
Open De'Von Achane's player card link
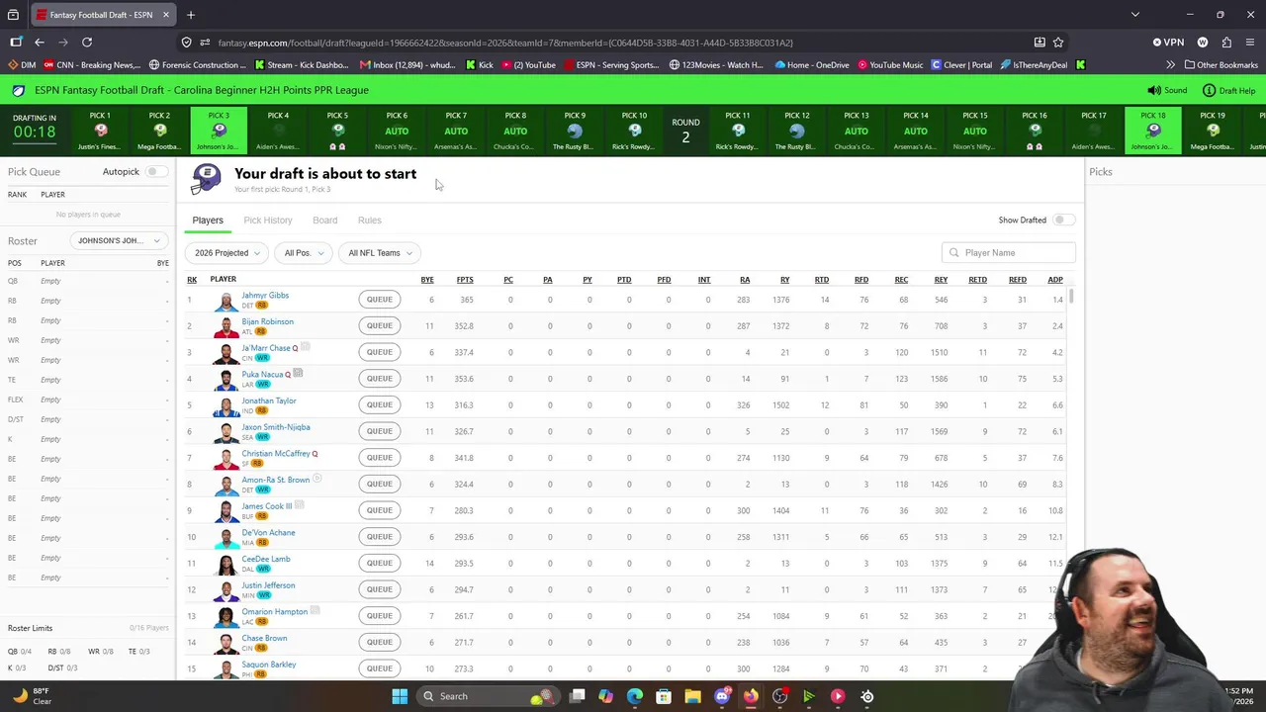point(268,532)
